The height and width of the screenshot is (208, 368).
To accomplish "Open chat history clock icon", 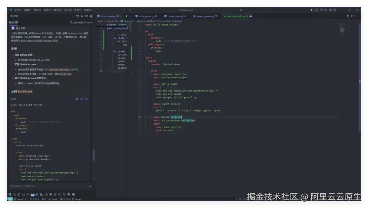I will coord(77,16).
